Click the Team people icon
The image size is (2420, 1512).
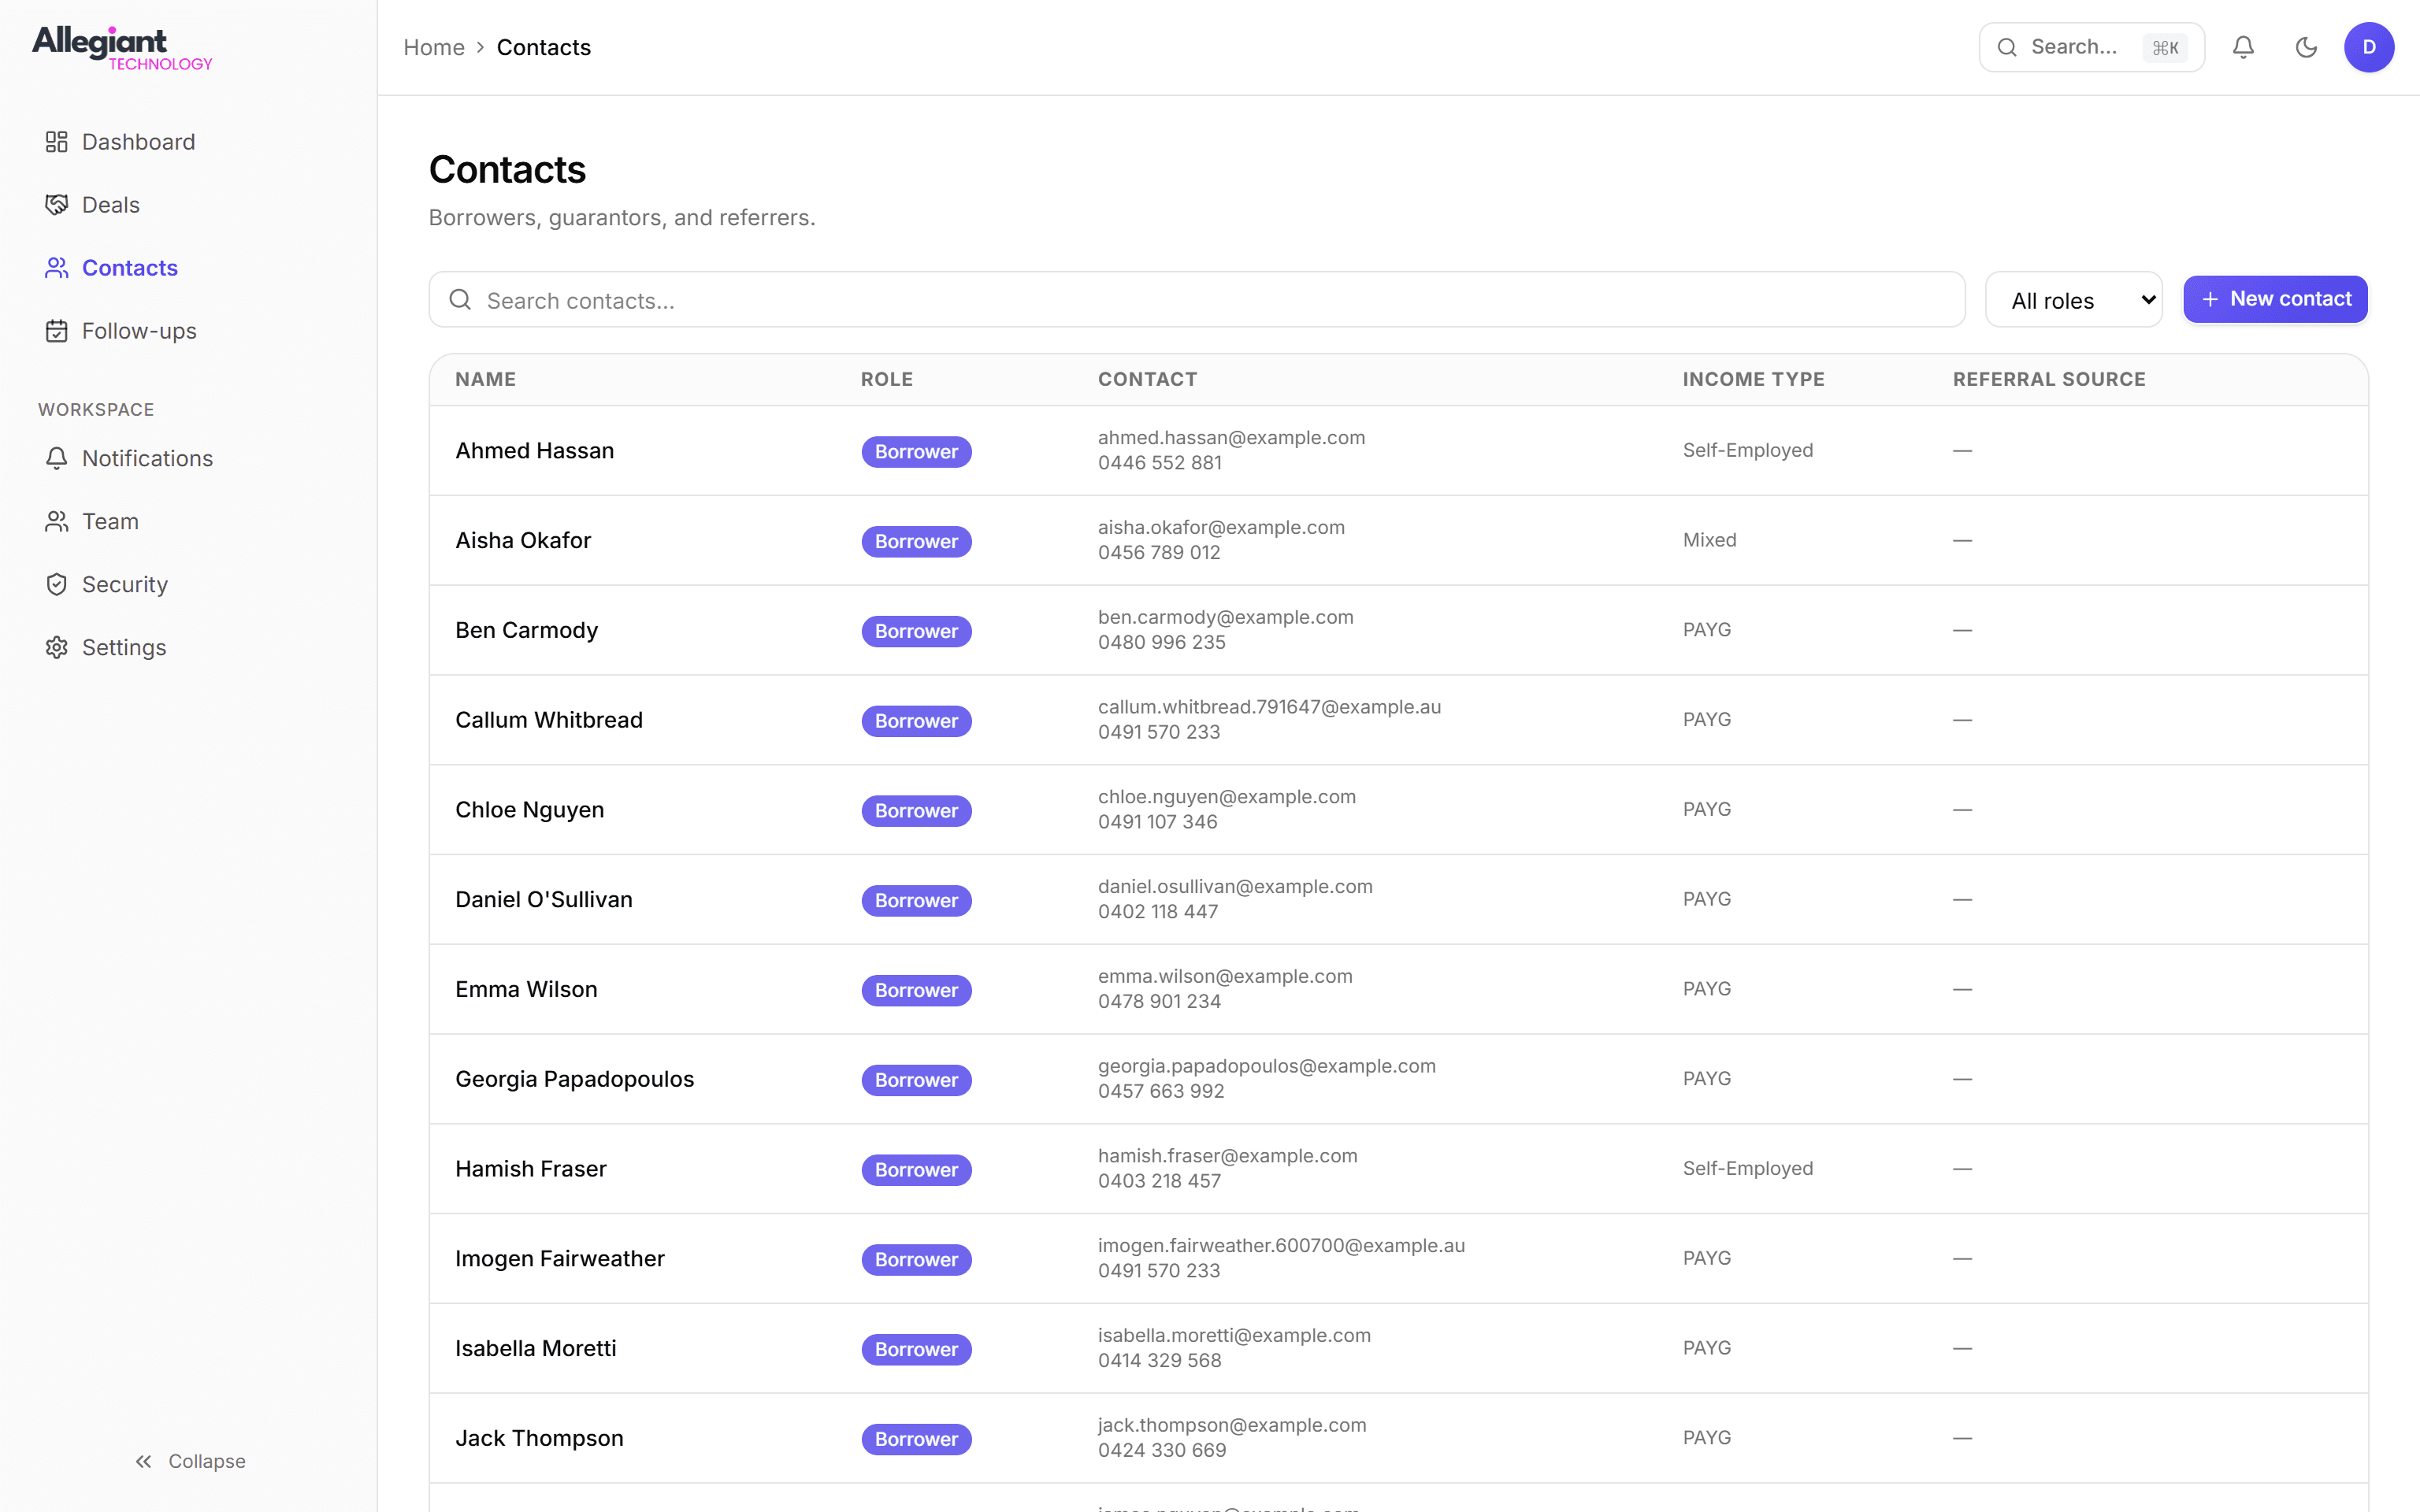(56, 521)
